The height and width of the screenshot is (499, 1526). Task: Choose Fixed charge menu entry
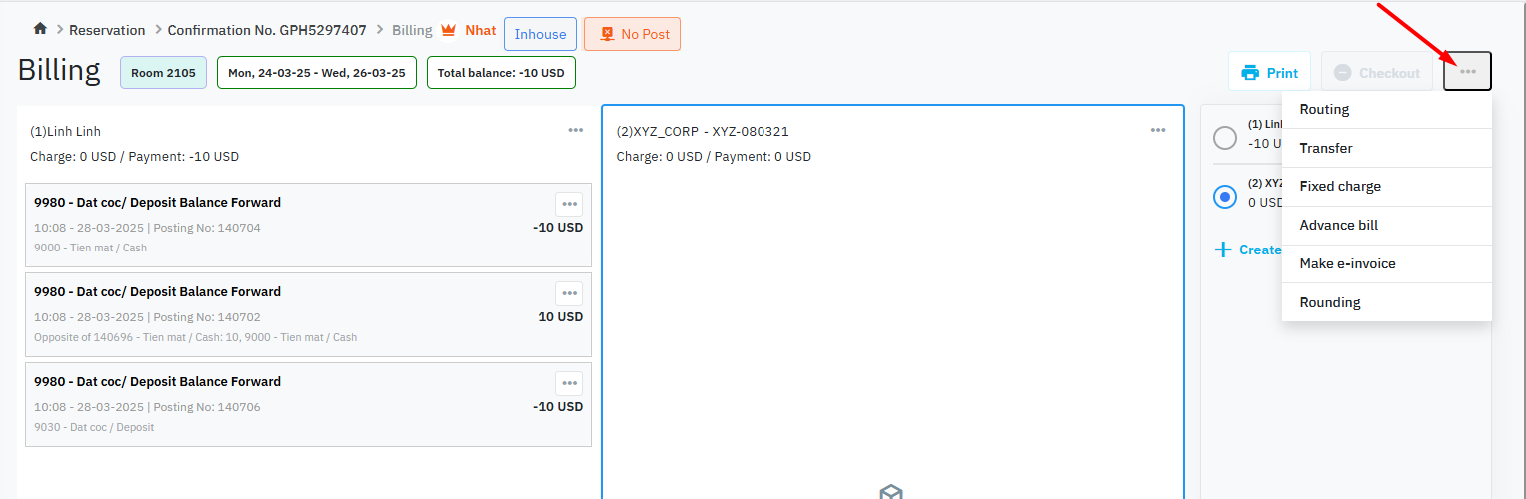1387,186
